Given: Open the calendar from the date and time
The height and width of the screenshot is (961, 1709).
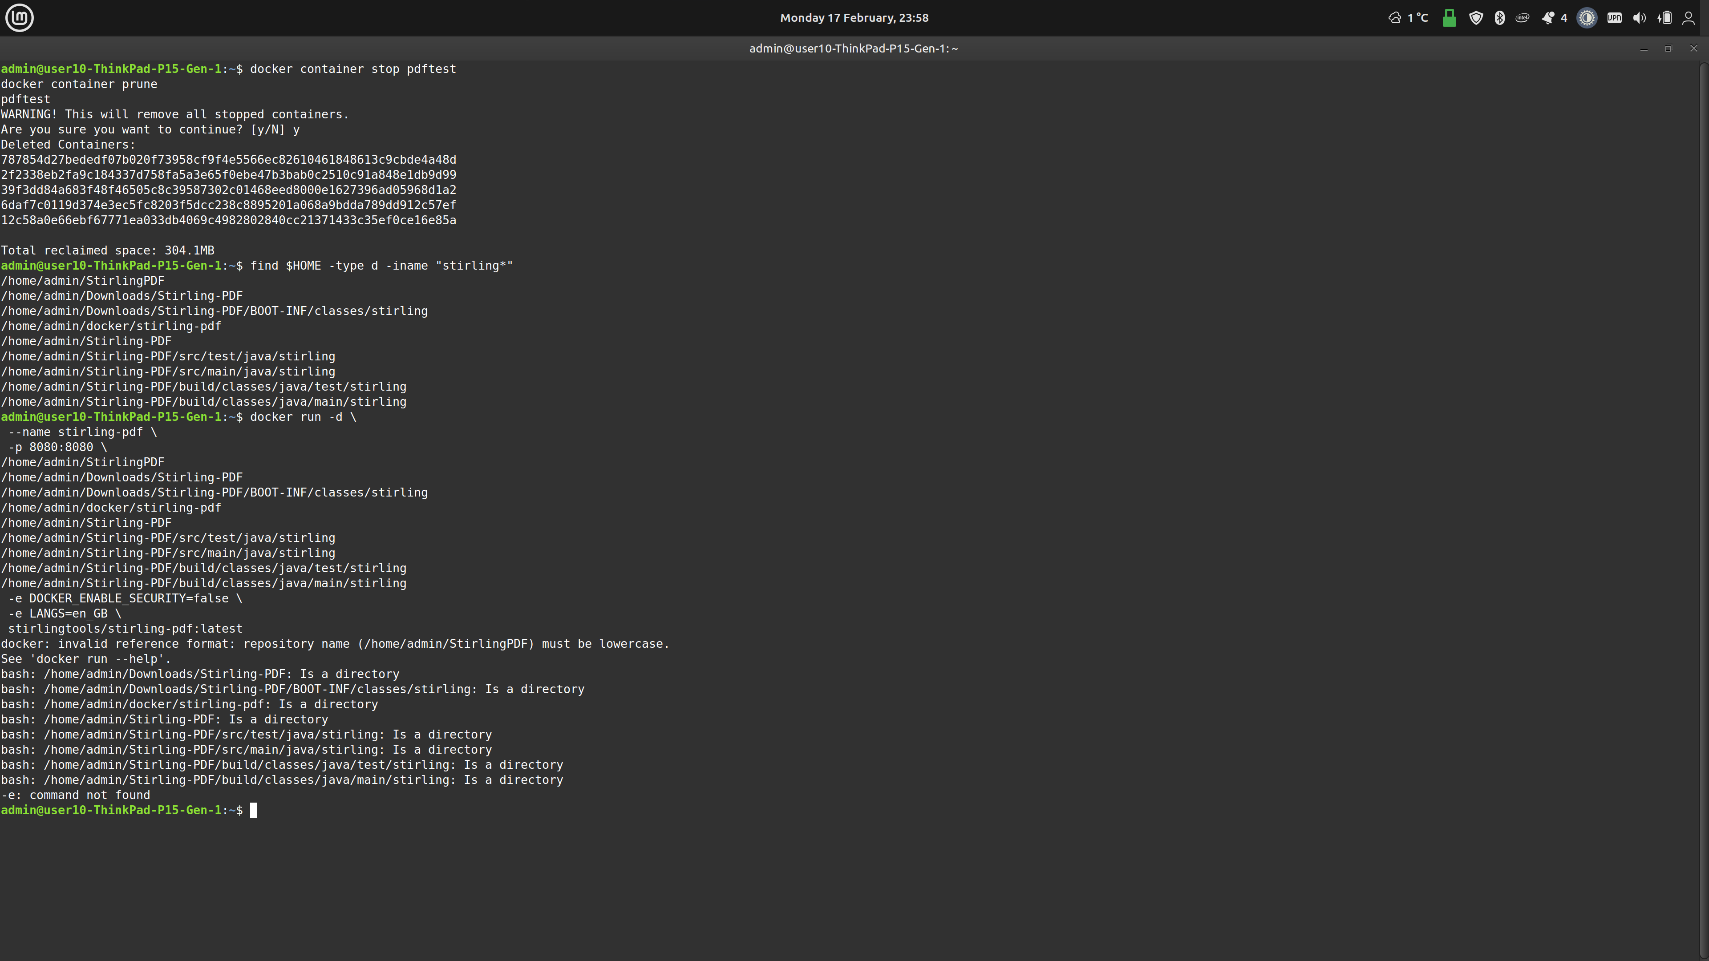Looking at the screenshot, I should coord(854,18).
